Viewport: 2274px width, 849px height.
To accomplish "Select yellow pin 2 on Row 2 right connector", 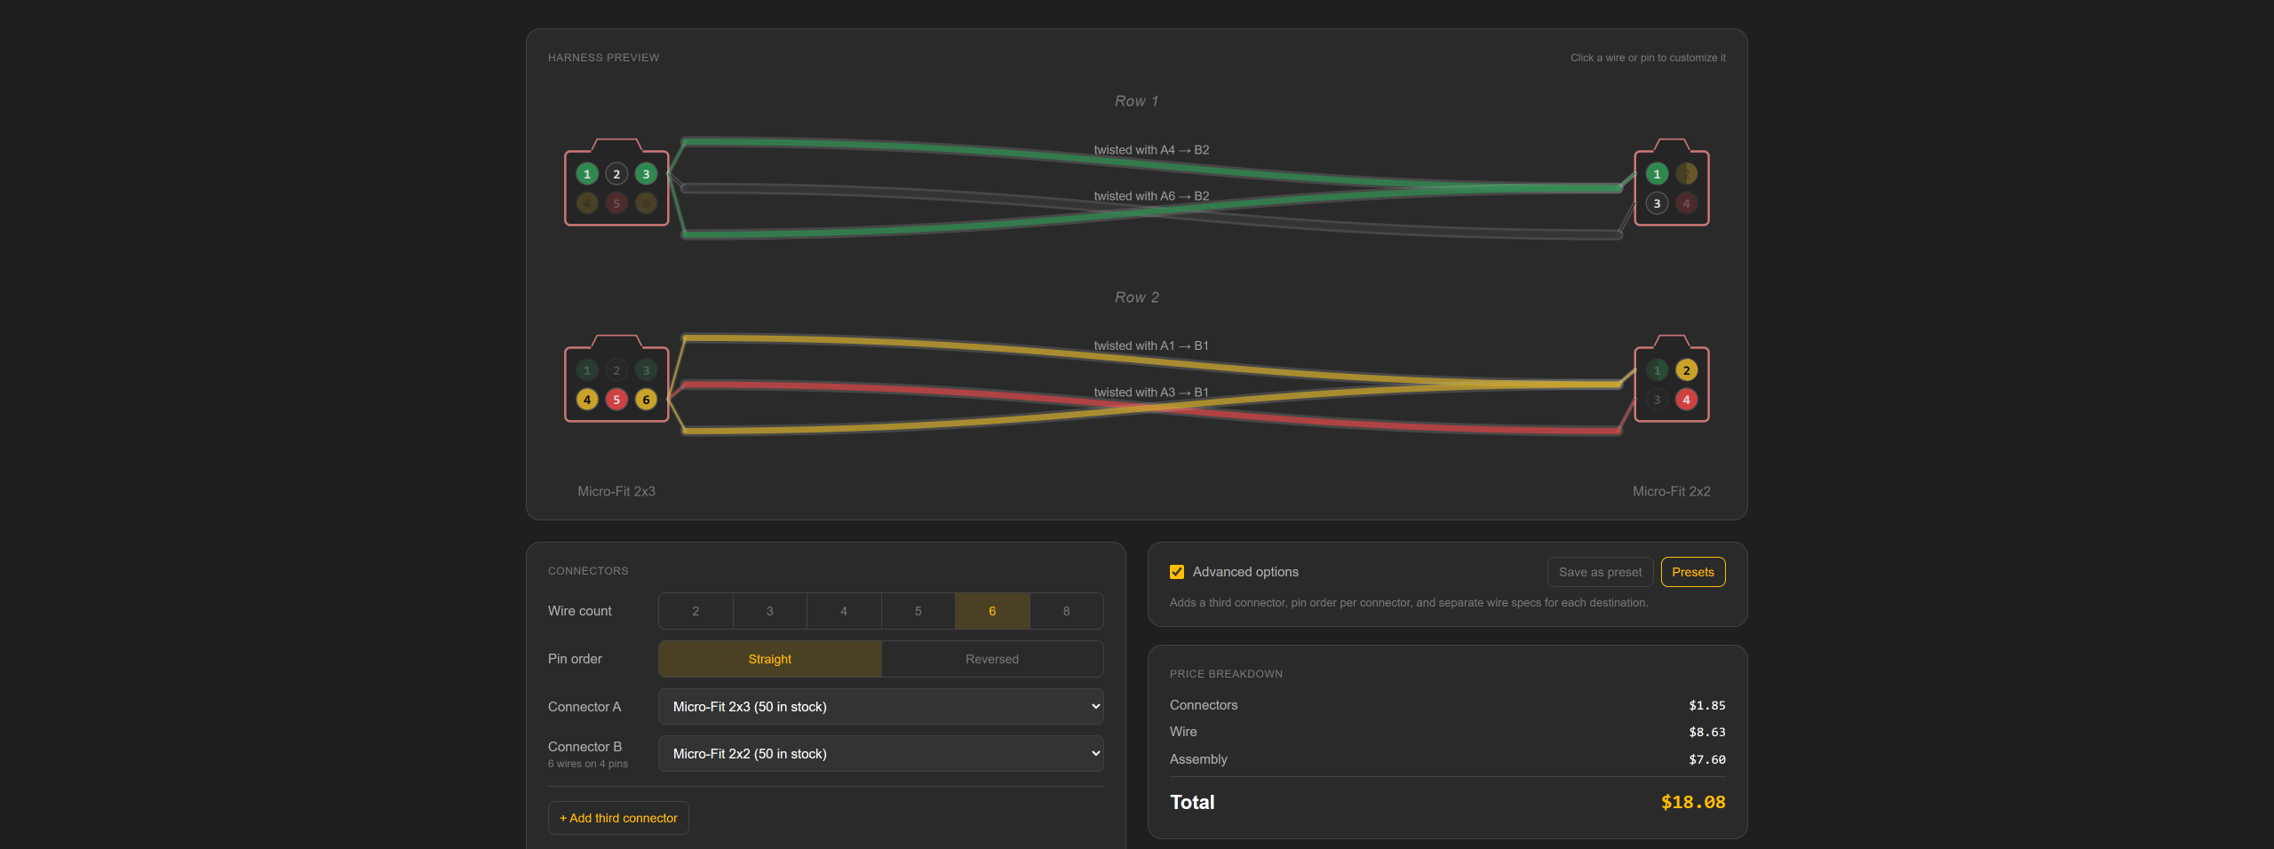I will (1686, 370).
